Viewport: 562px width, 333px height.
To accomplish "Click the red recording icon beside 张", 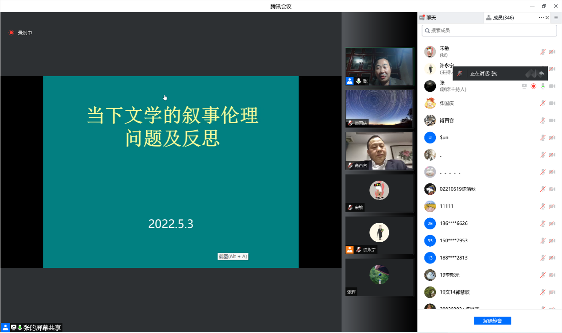I will (x=534, y=86).
